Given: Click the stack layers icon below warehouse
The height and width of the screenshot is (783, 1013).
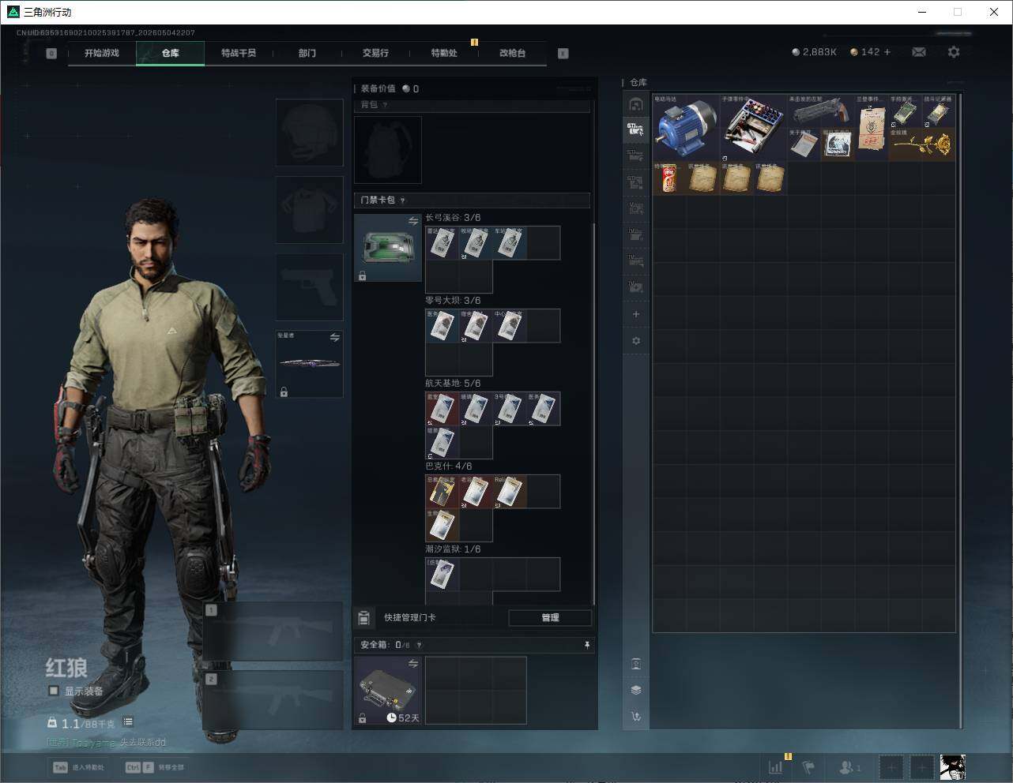Looking at the screenshot, I should [x=636, y=690].
